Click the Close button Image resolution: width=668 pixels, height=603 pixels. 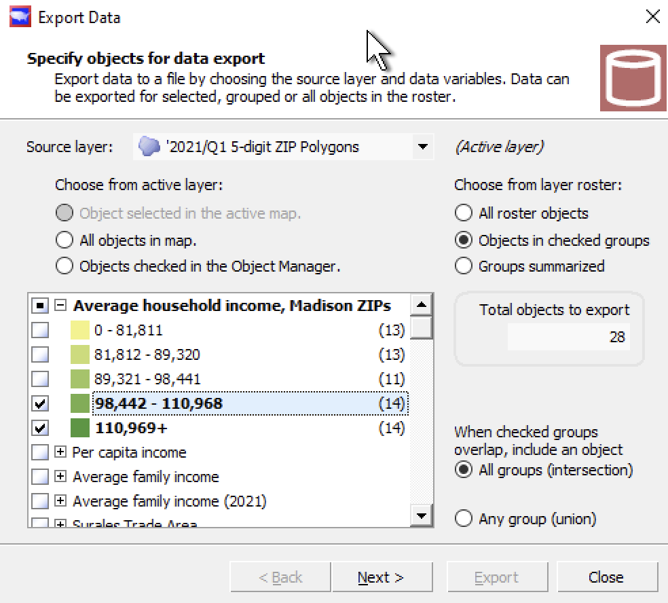tap(606, 577)
